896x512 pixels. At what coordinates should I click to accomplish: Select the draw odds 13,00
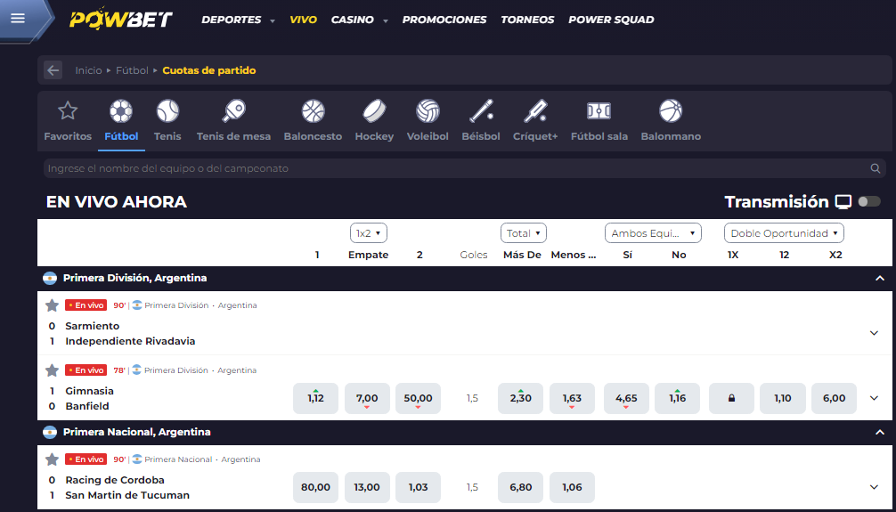(x=367, y=487)
